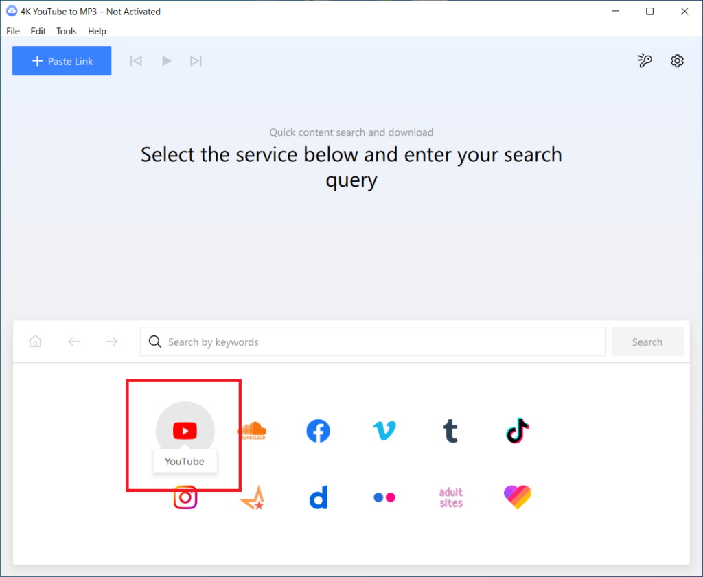Select the Dailymotion service icon
Viewport: 703px width, 577px height.
coord(319,497)
